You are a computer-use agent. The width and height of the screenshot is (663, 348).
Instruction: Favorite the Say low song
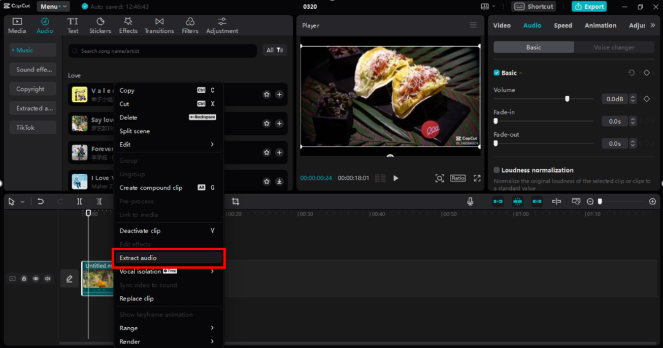tap(267, 123)
